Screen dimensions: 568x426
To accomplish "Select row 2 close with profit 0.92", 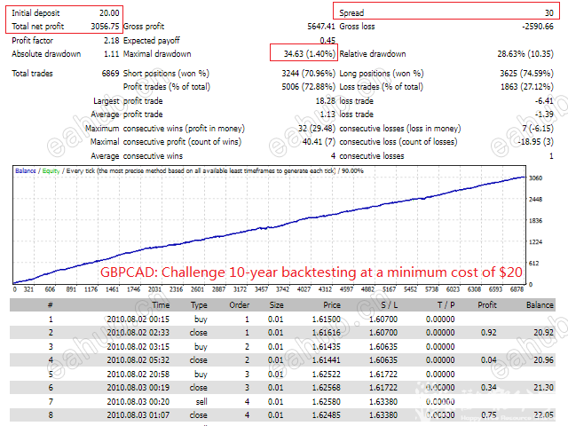I will 282,333.
